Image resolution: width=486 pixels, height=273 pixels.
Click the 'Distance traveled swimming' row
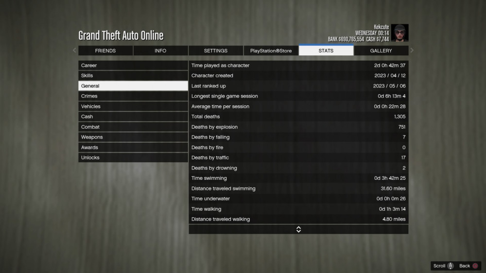click(x=298, y=188)
